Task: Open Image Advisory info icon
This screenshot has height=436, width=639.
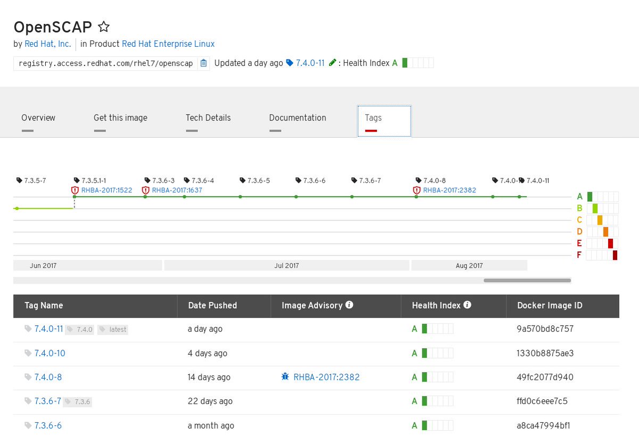Action: pyautogui.click(x=349, y=305)
